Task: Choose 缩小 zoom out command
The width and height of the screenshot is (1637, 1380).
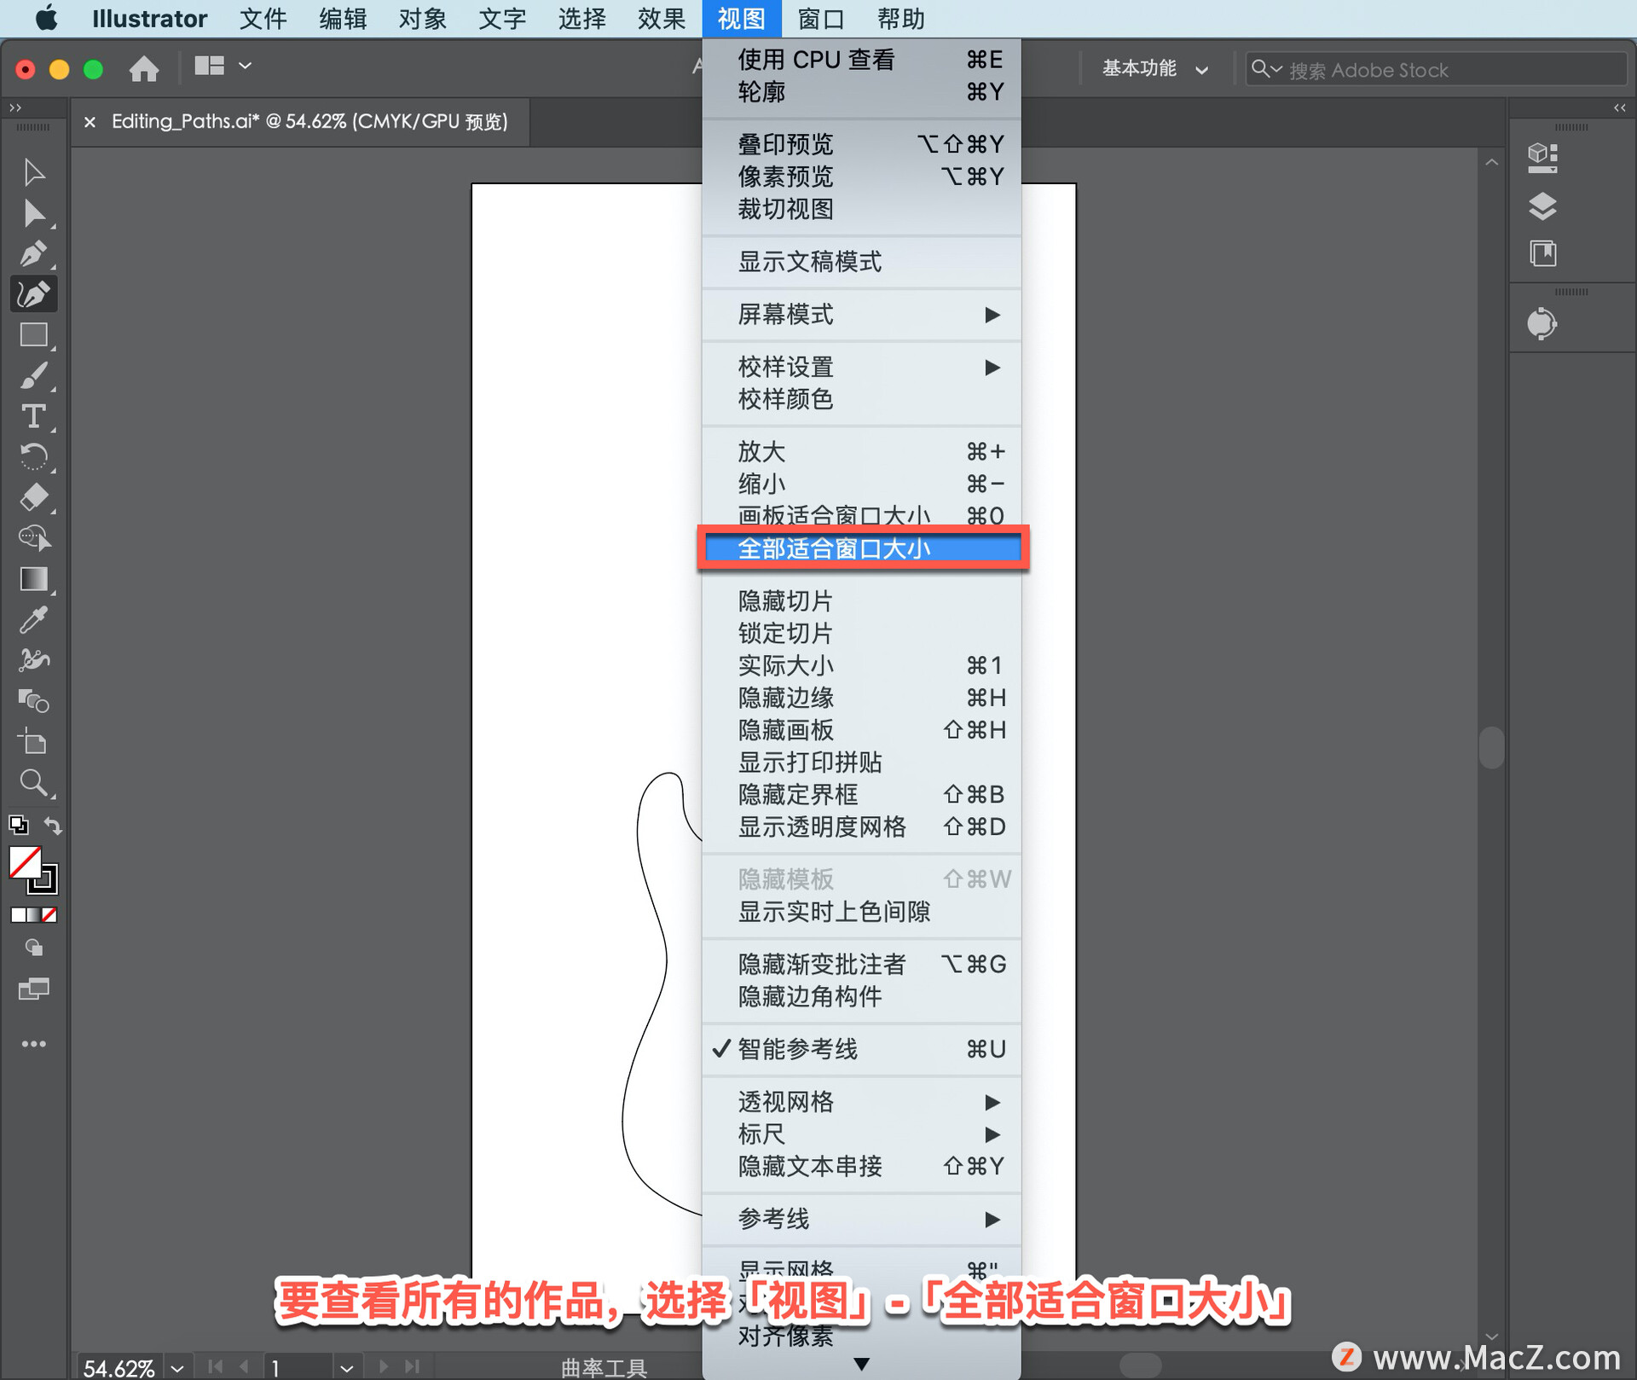Action: (861, 484)
